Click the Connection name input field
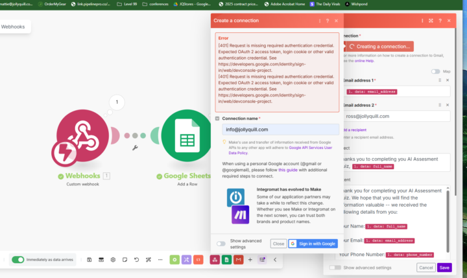Screen dimensions: 467x278 coord(281,130)
